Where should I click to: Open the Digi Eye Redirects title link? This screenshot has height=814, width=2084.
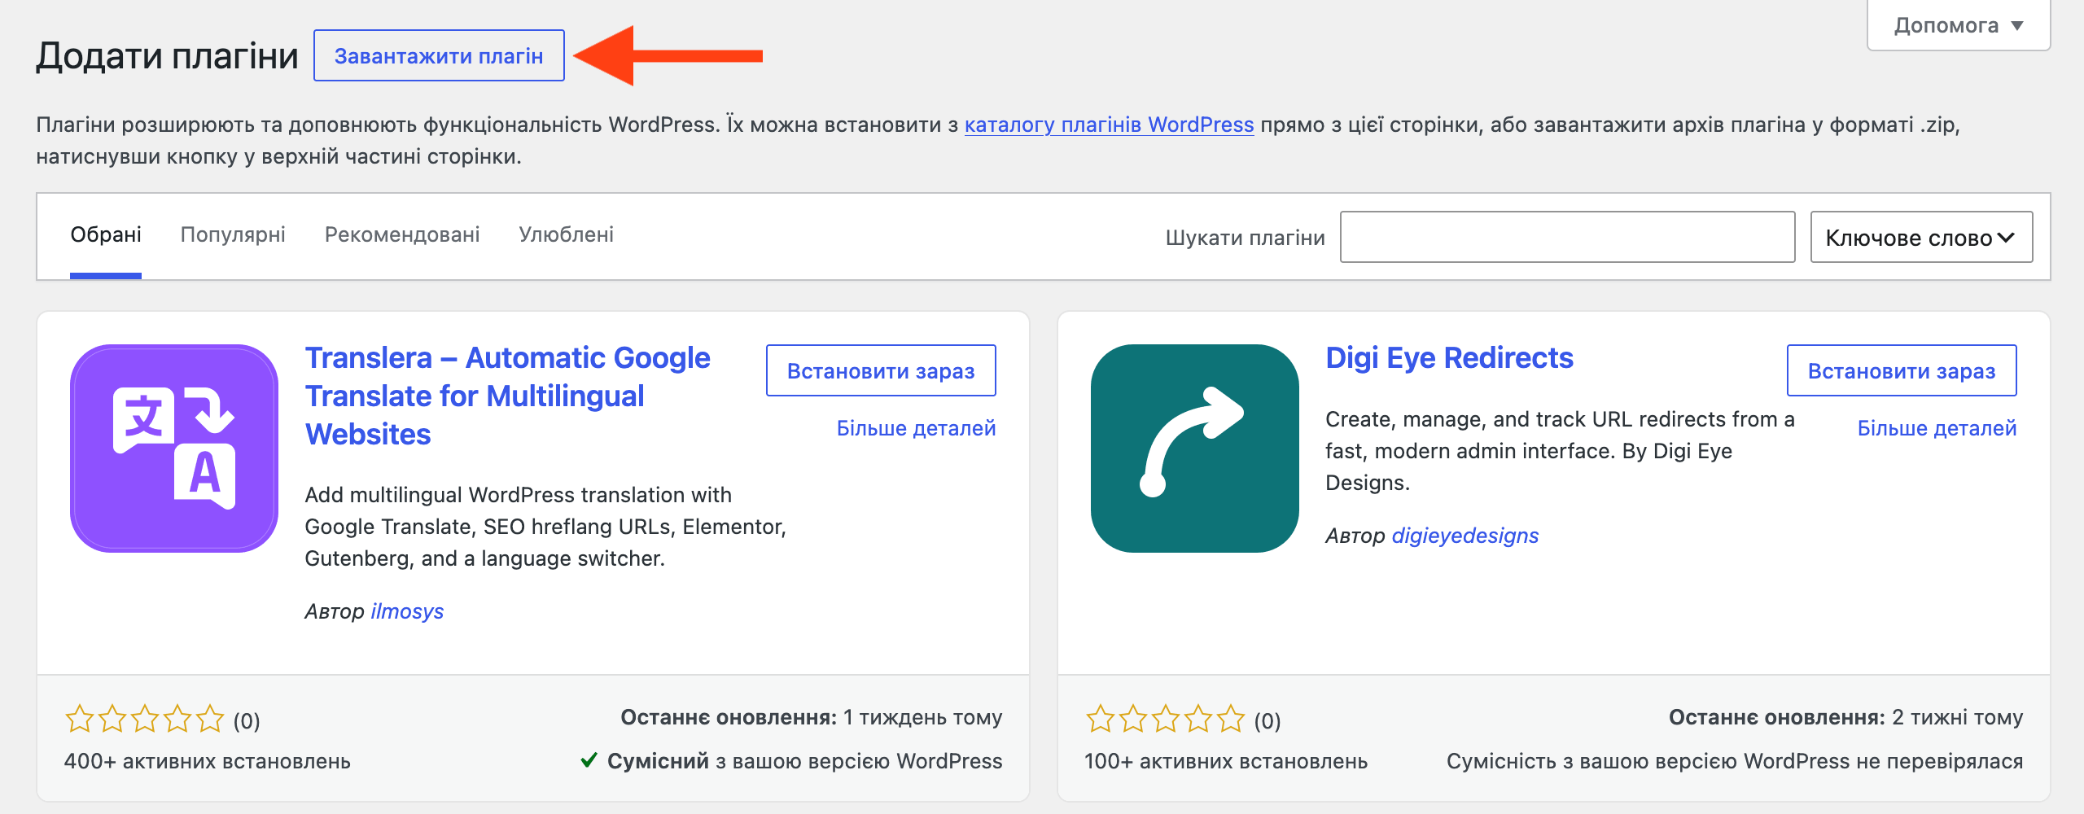coord(1449,357)
